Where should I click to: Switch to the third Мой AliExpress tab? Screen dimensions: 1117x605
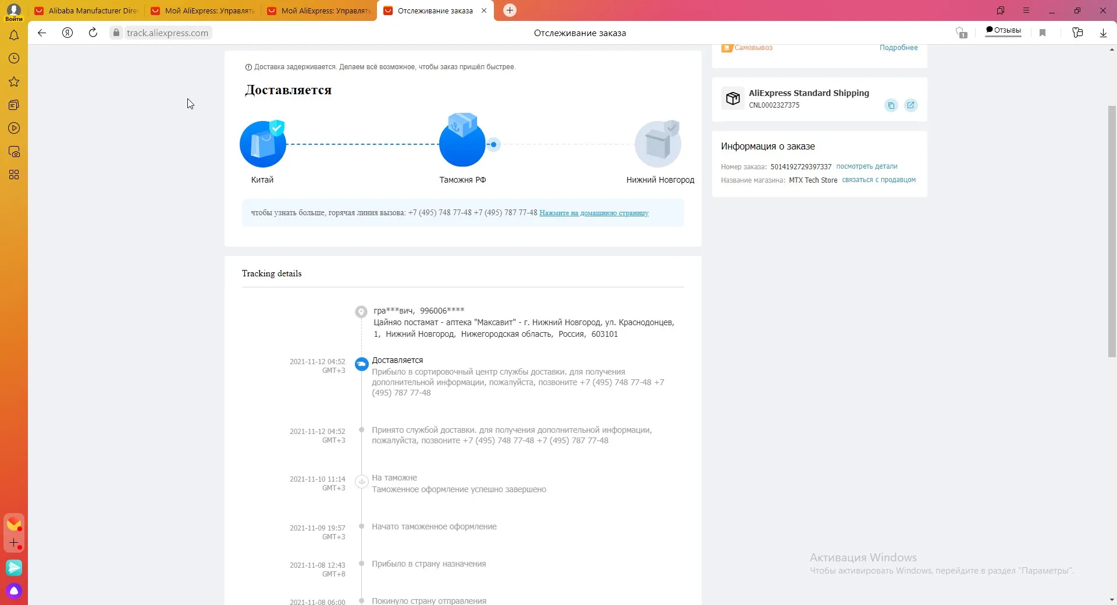coord(319,10)
